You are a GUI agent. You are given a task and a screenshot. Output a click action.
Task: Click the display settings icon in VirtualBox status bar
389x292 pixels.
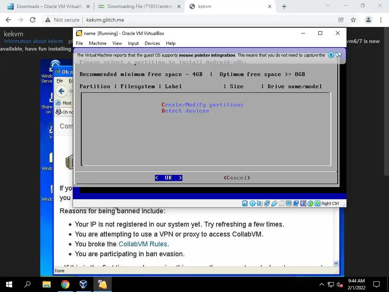[x=289, y=204]
